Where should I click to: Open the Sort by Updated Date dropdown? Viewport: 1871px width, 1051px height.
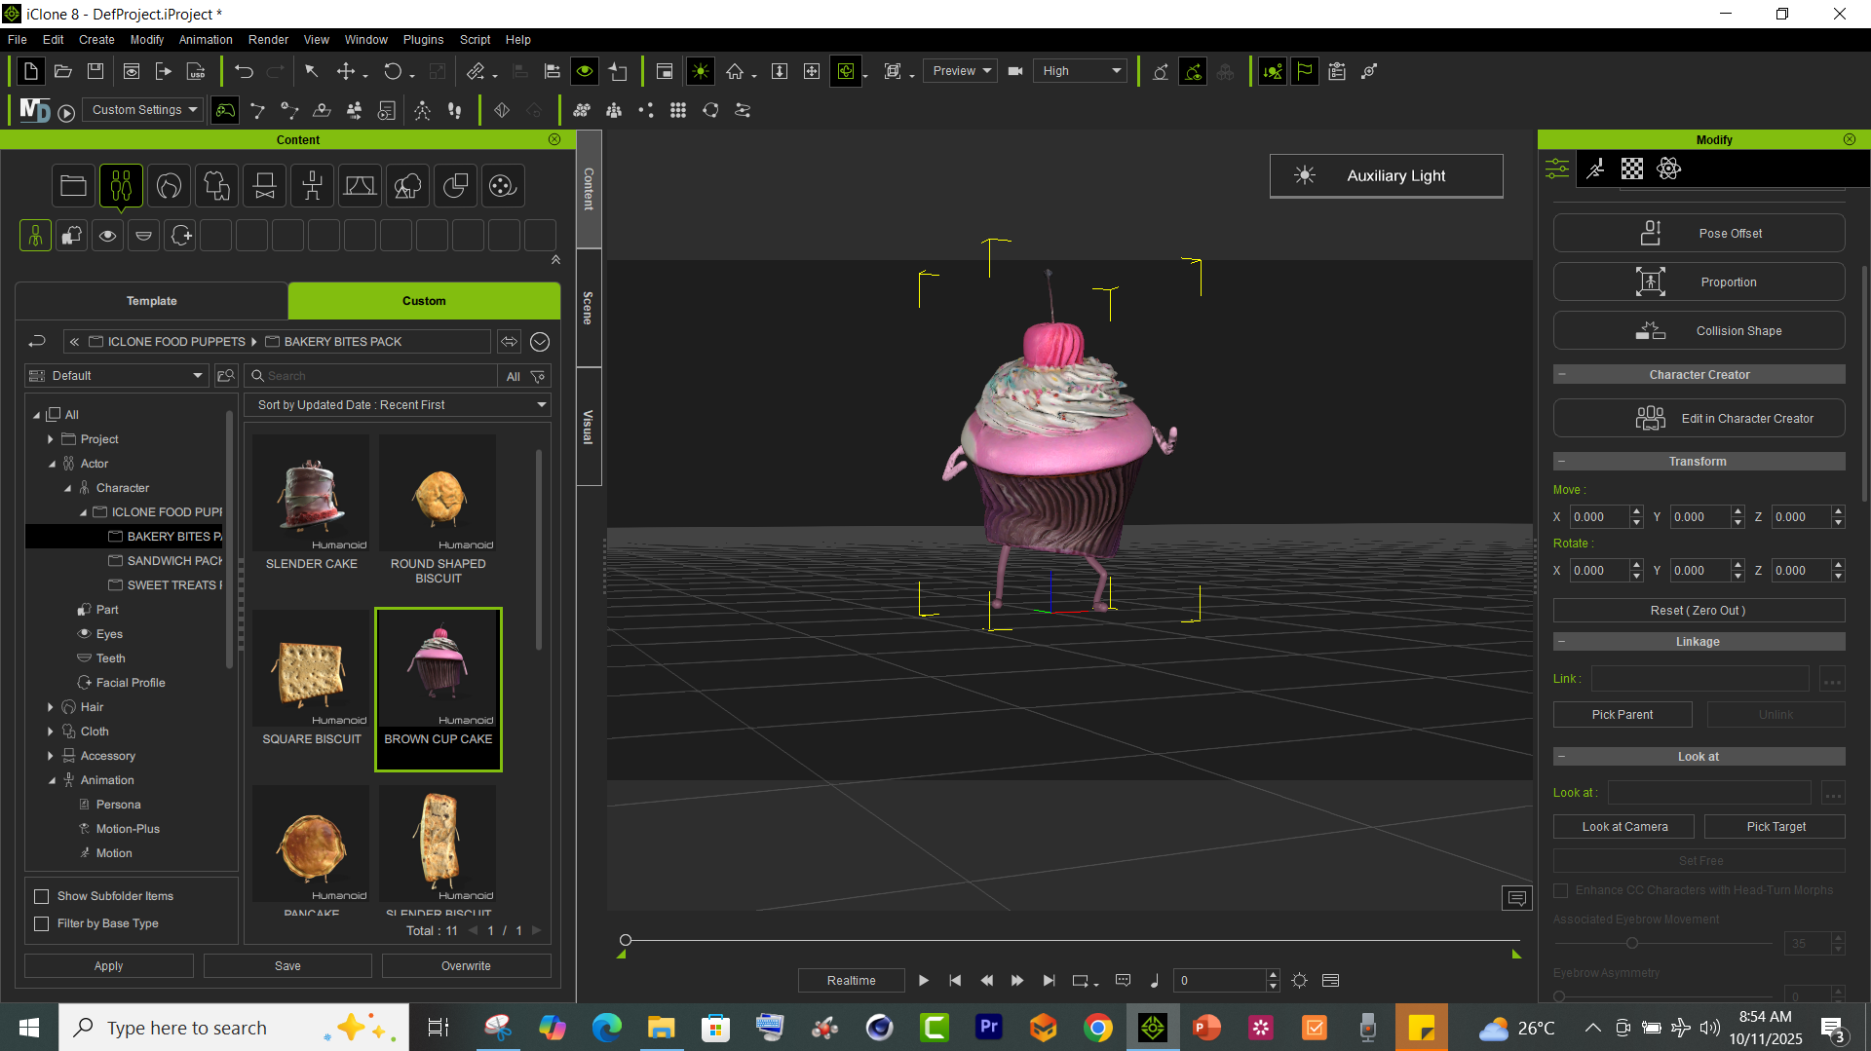coord(398,405)
